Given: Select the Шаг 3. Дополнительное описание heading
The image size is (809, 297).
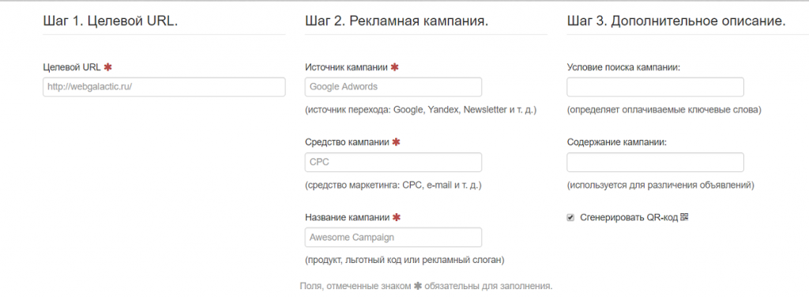Looking at the screenshot, I should 676,21.
